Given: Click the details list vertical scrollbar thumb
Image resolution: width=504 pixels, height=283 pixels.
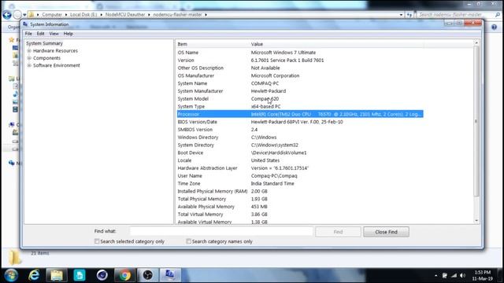Looking at the screenshot, I should [x=476, y=121].
